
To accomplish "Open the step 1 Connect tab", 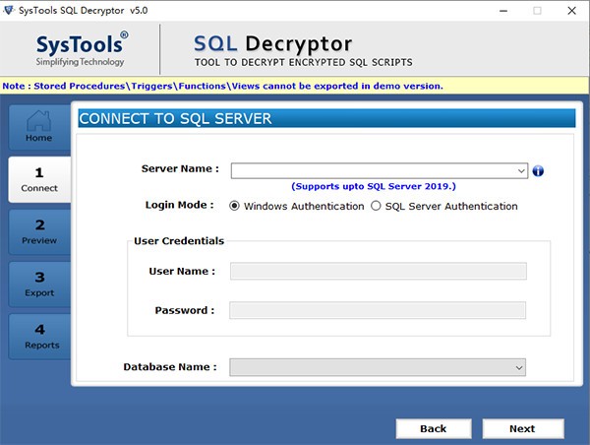I will point(39,179).
